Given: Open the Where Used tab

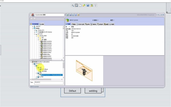Looking at the screenshot, I should [93, 24].
